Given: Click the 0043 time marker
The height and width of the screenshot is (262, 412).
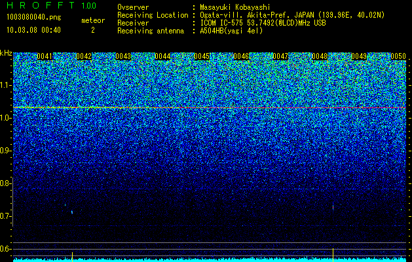Looking at the screenshot, I should point(123,56).
